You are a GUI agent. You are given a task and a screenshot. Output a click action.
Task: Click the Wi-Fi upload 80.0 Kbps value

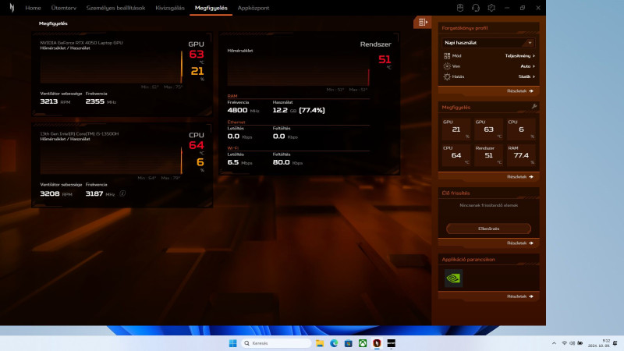point(287,162)
